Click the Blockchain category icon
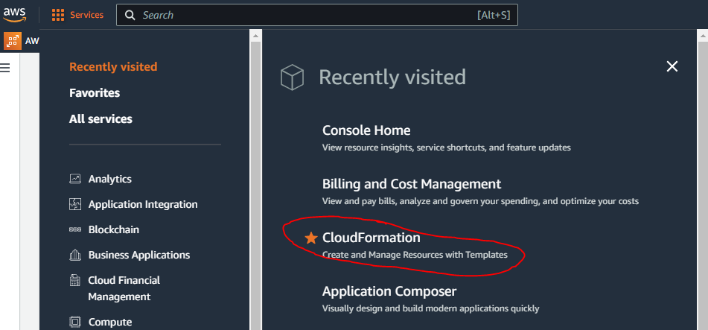The height and width of the screenshot is (330, 708). tap(75, 229)
